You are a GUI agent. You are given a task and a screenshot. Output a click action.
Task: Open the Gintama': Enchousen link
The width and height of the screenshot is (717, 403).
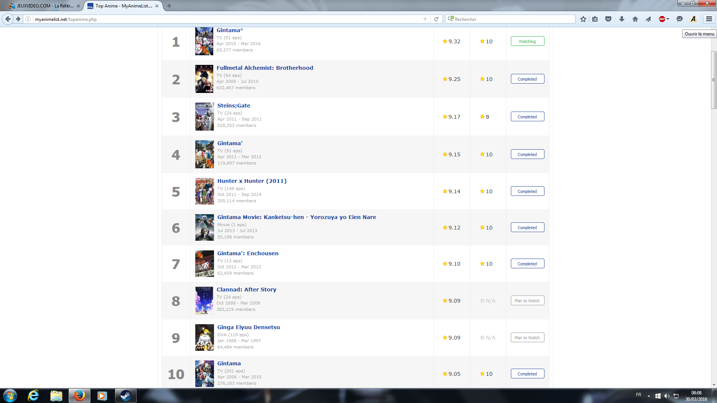pos(248,253)
